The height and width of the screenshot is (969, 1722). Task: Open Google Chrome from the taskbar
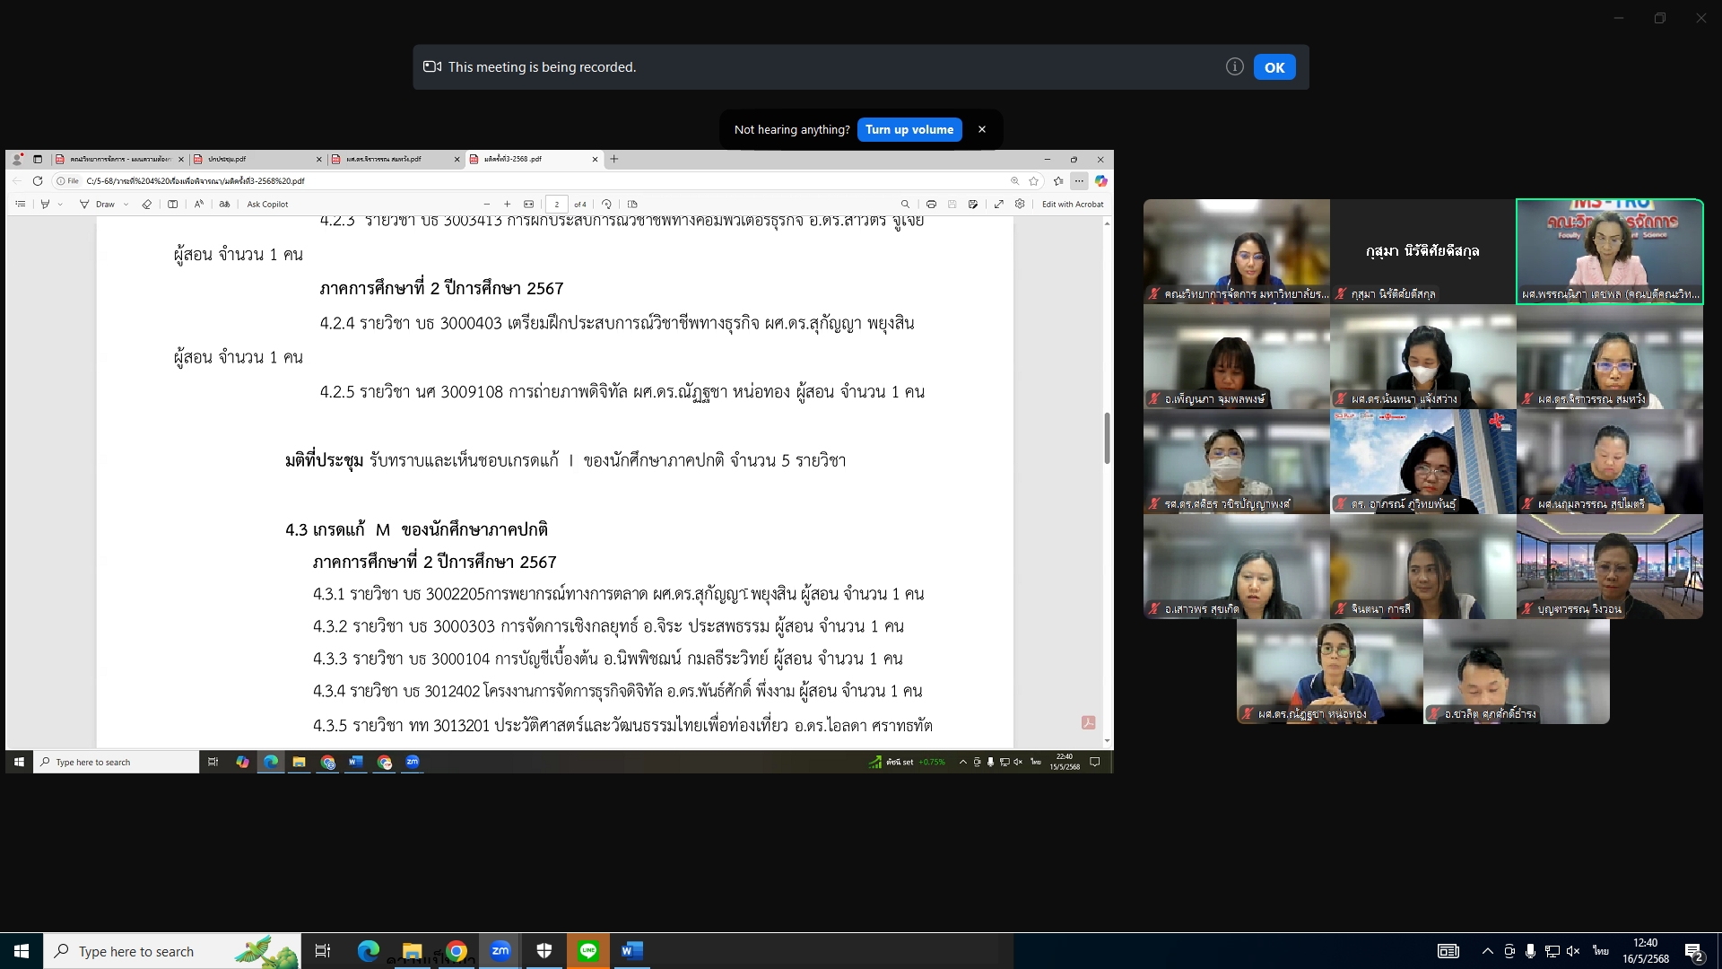pos(457,951)
